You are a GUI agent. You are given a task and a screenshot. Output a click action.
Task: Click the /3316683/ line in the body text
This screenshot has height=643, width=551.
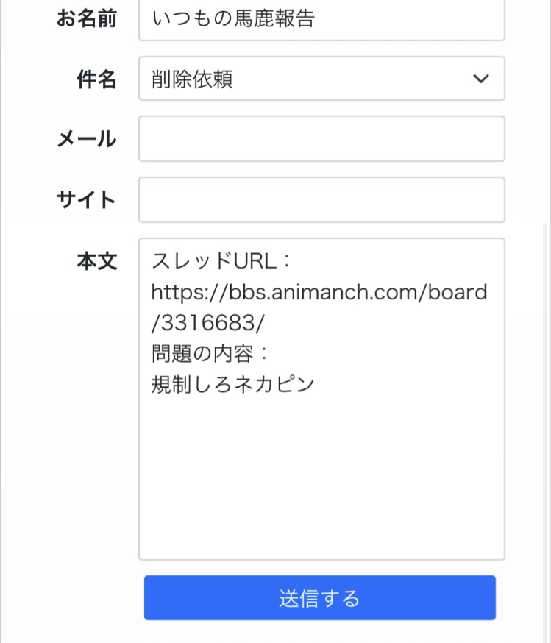coord(207,323)
